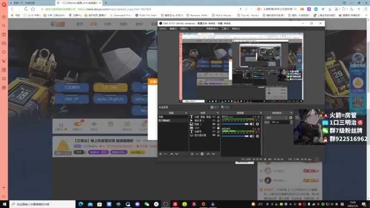Viewport: 370px width, 208px height.
Task: Open favorites from browser left sidebar star
Action: [4, 17]
